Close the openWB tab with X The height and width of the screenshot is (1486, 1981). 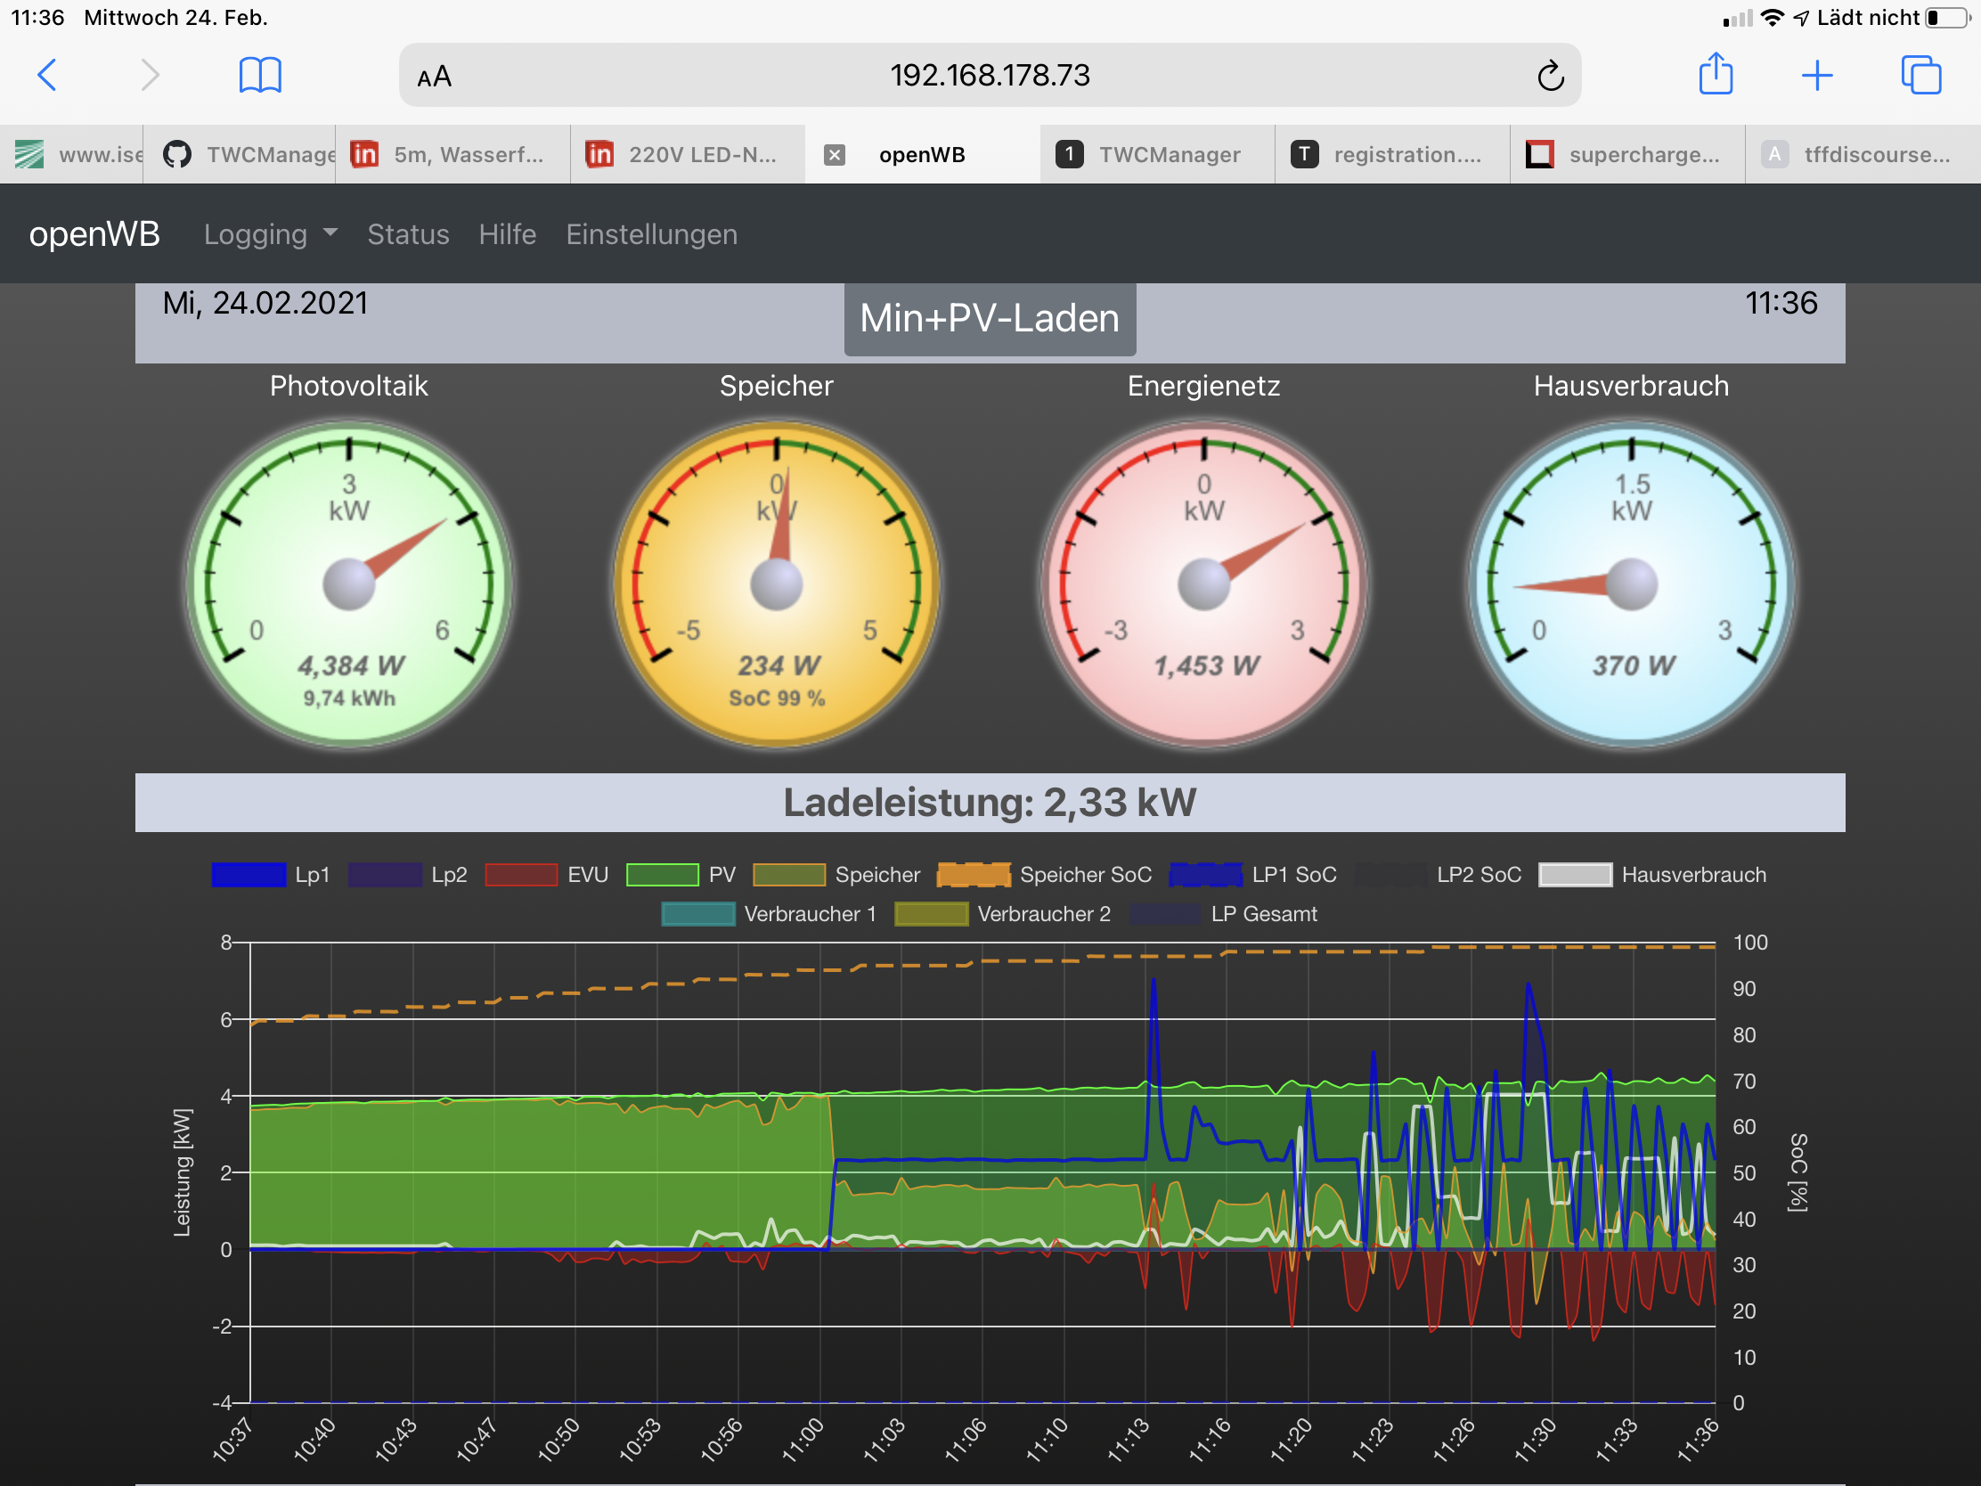[x=834, y=155]
